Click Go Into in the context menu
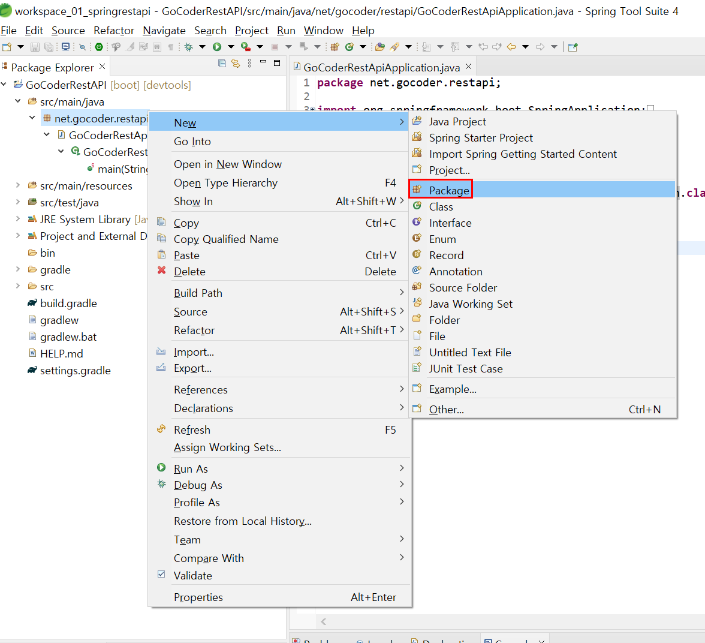The image size is (705, 643). 279,142
